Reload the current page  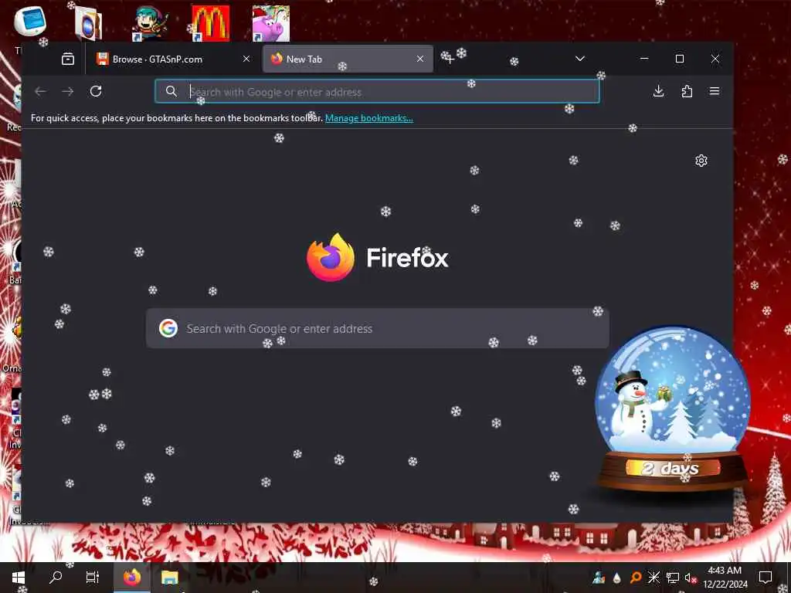(96, 91)
